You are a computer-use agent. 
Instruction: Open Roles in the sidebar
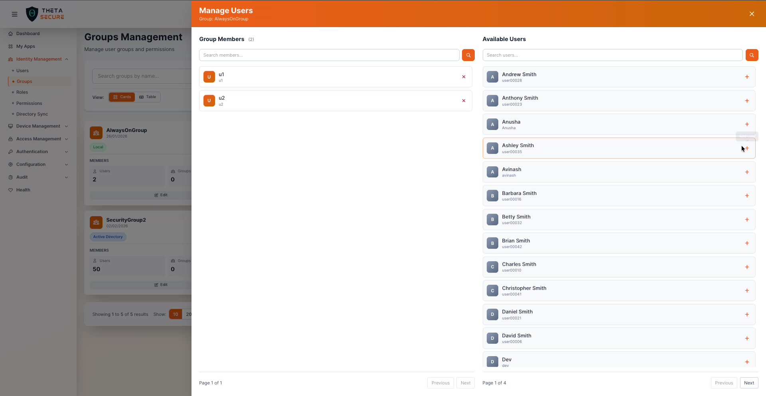click(22, 92)
